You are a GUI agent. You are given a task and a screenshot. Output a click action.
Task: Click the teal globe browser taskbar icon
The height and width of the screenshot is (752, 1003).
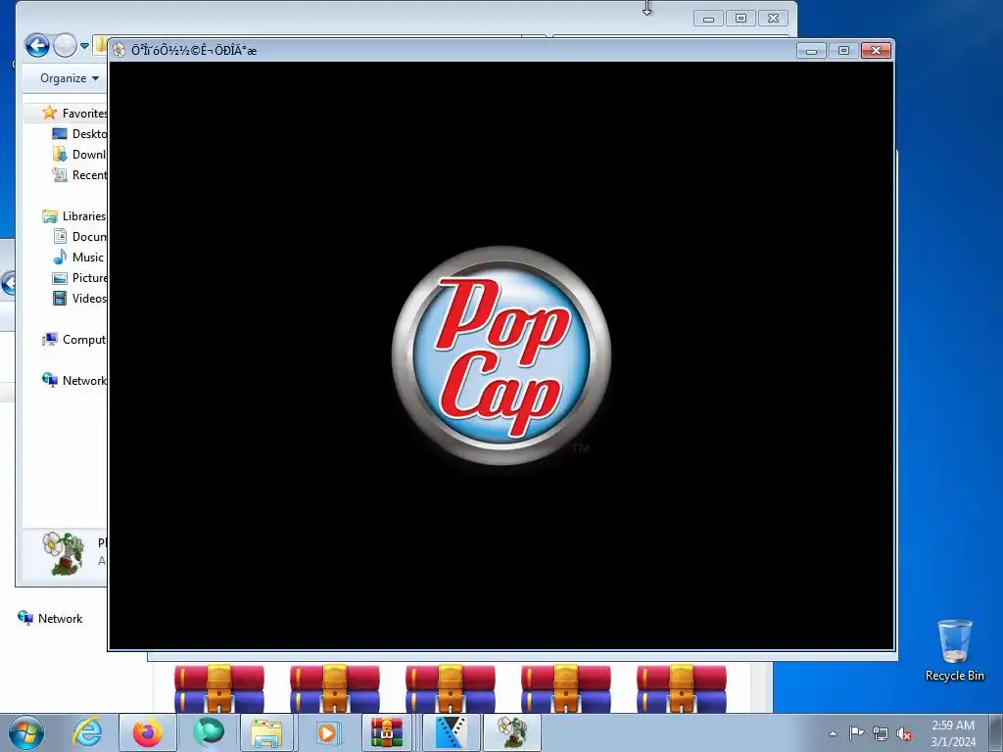(209, 732)
